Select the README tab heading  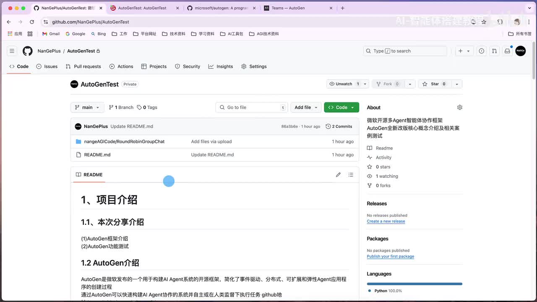89,174
